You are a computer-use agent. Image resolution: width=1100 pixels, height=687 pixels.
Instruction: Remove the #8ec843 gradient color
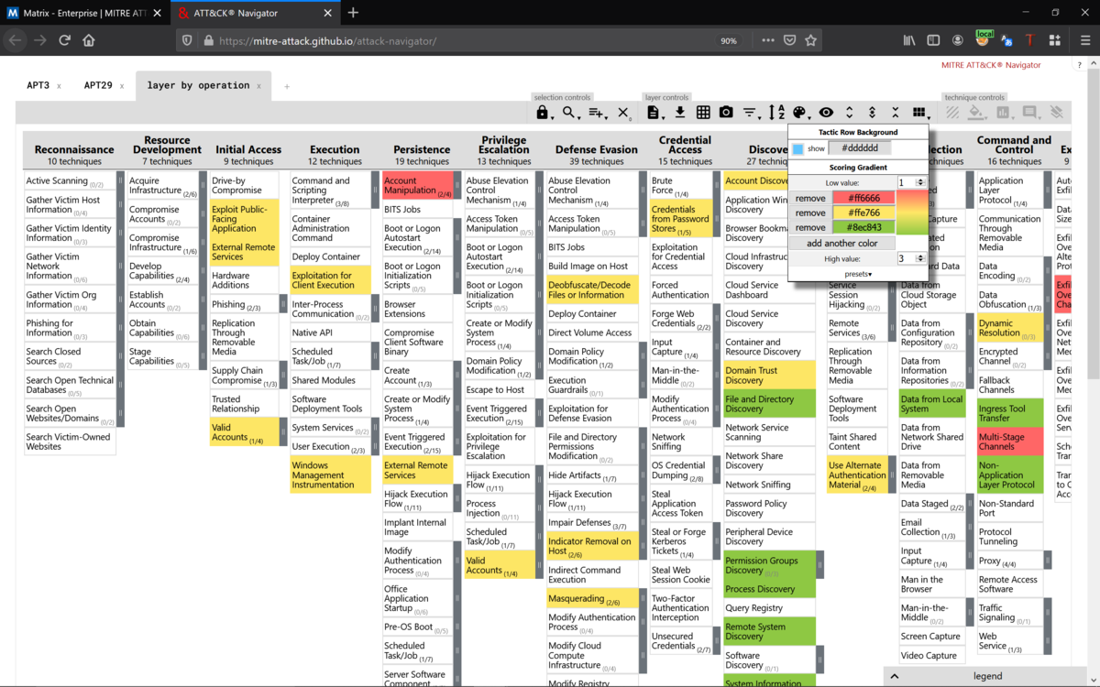[x=810, y=227]
